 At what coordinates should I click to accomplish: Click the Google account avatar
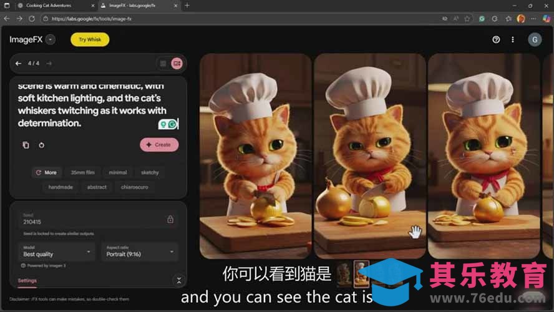tap(534, 39)
